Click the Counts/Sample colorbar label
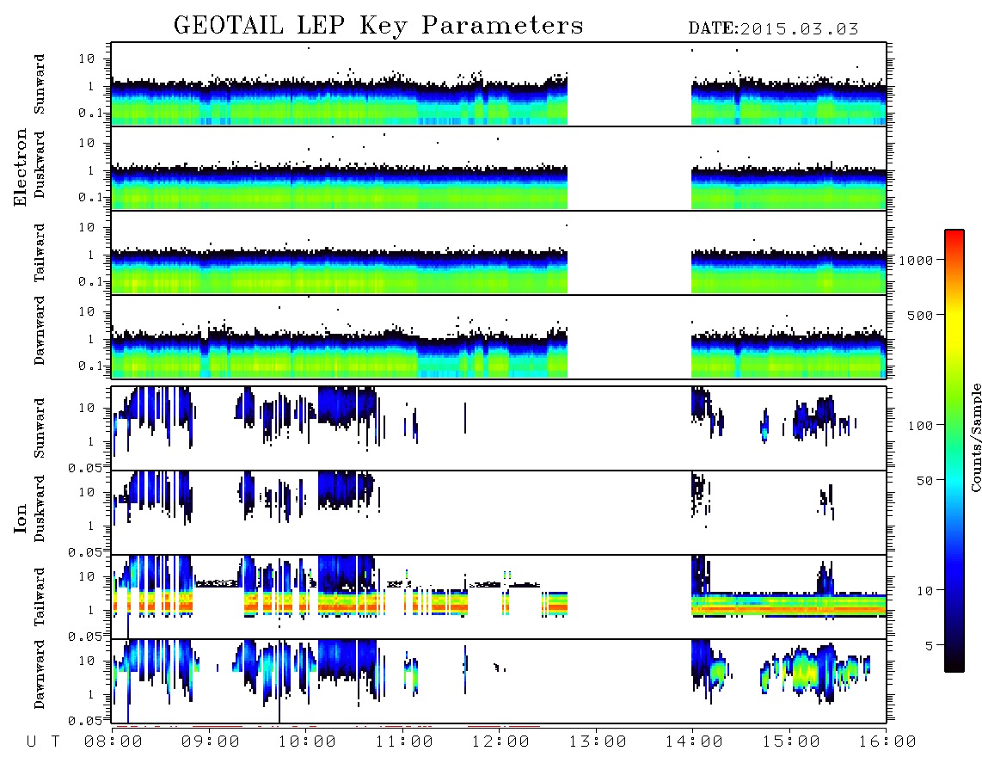Viewport: 982px width, 757px height. tap(975, 437)
